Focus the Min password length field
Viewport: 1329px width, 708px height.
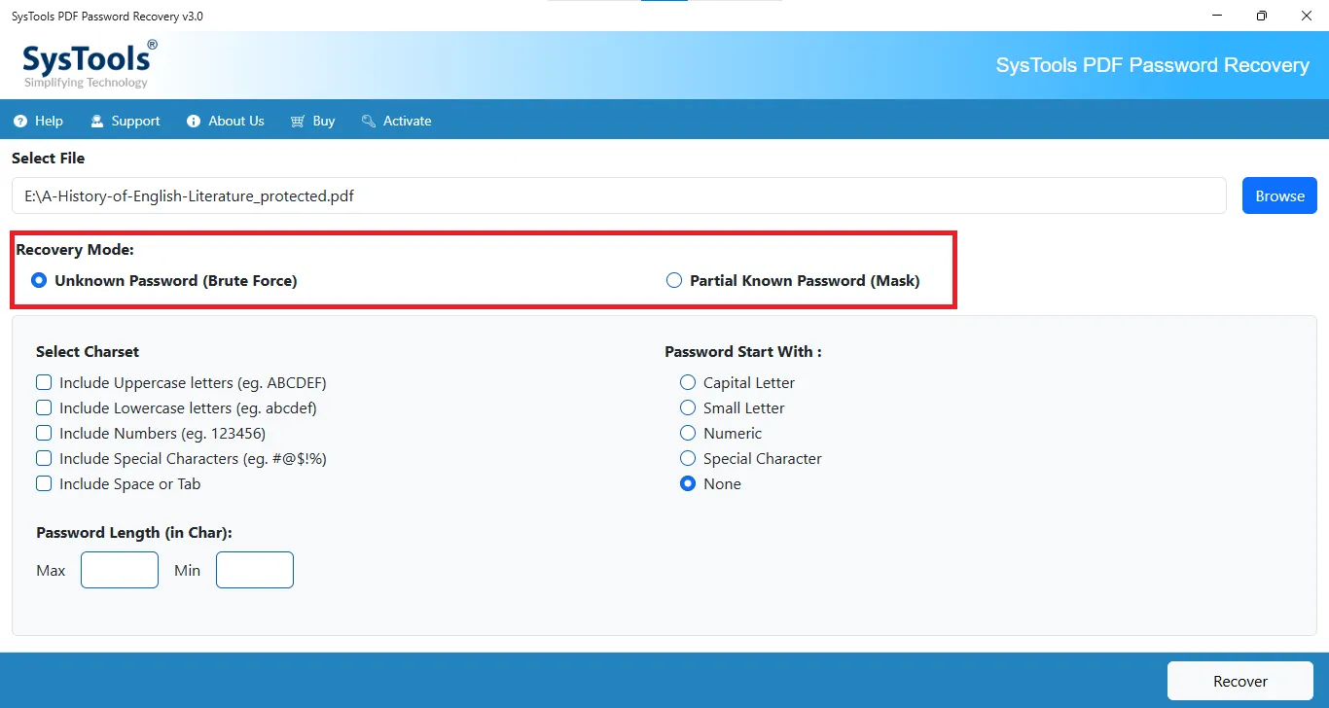pos(255,570)
